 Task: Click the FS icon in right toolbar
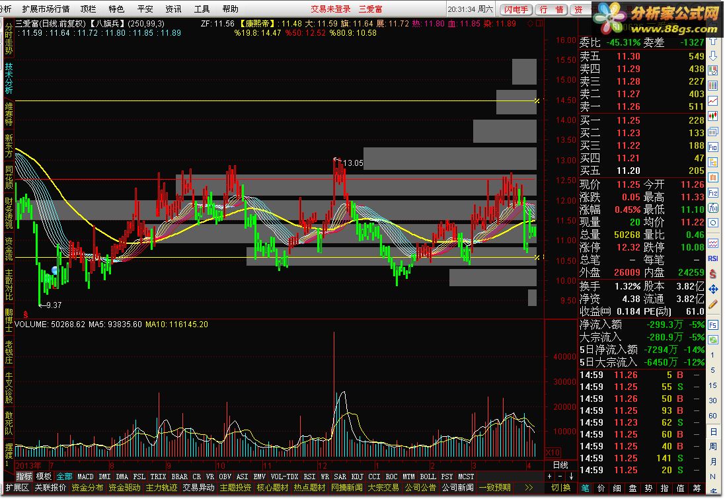713,325
